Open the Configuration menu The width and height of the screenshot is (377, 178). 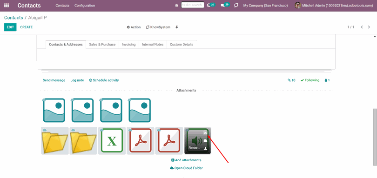point(85,5)
